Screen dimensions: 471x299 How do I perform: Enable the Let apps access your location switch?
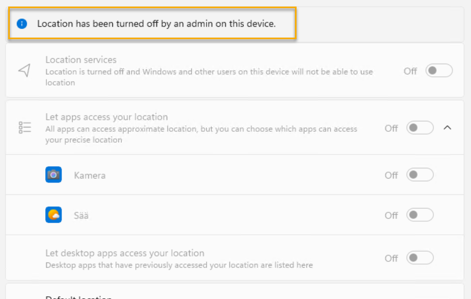[420, 128]
